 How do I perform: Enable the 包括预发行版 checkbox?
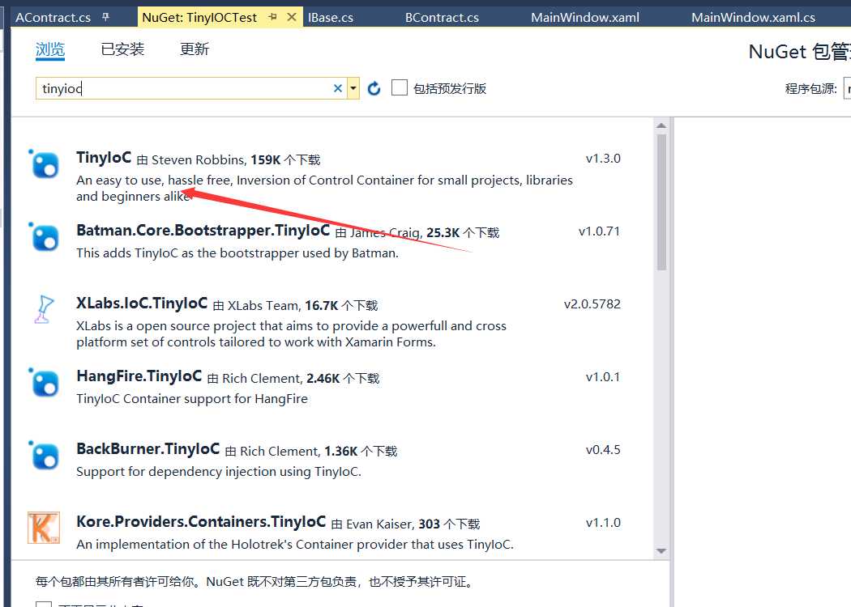(400, 87)
